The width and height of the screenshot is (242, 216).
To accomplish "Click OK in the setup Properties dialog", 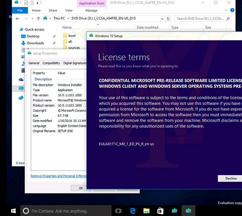I will [81, 188].
